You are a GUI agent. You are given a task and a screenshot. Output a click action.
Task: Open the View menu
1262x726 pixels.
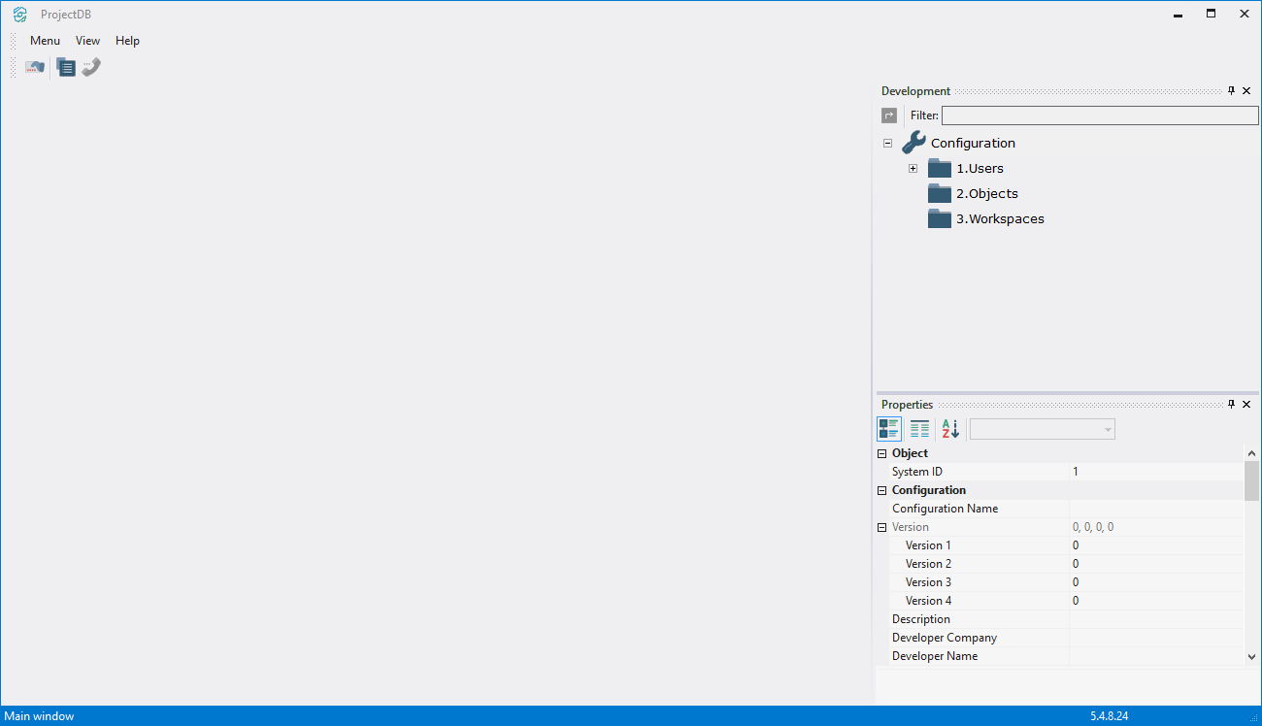[x=87, y=41]
